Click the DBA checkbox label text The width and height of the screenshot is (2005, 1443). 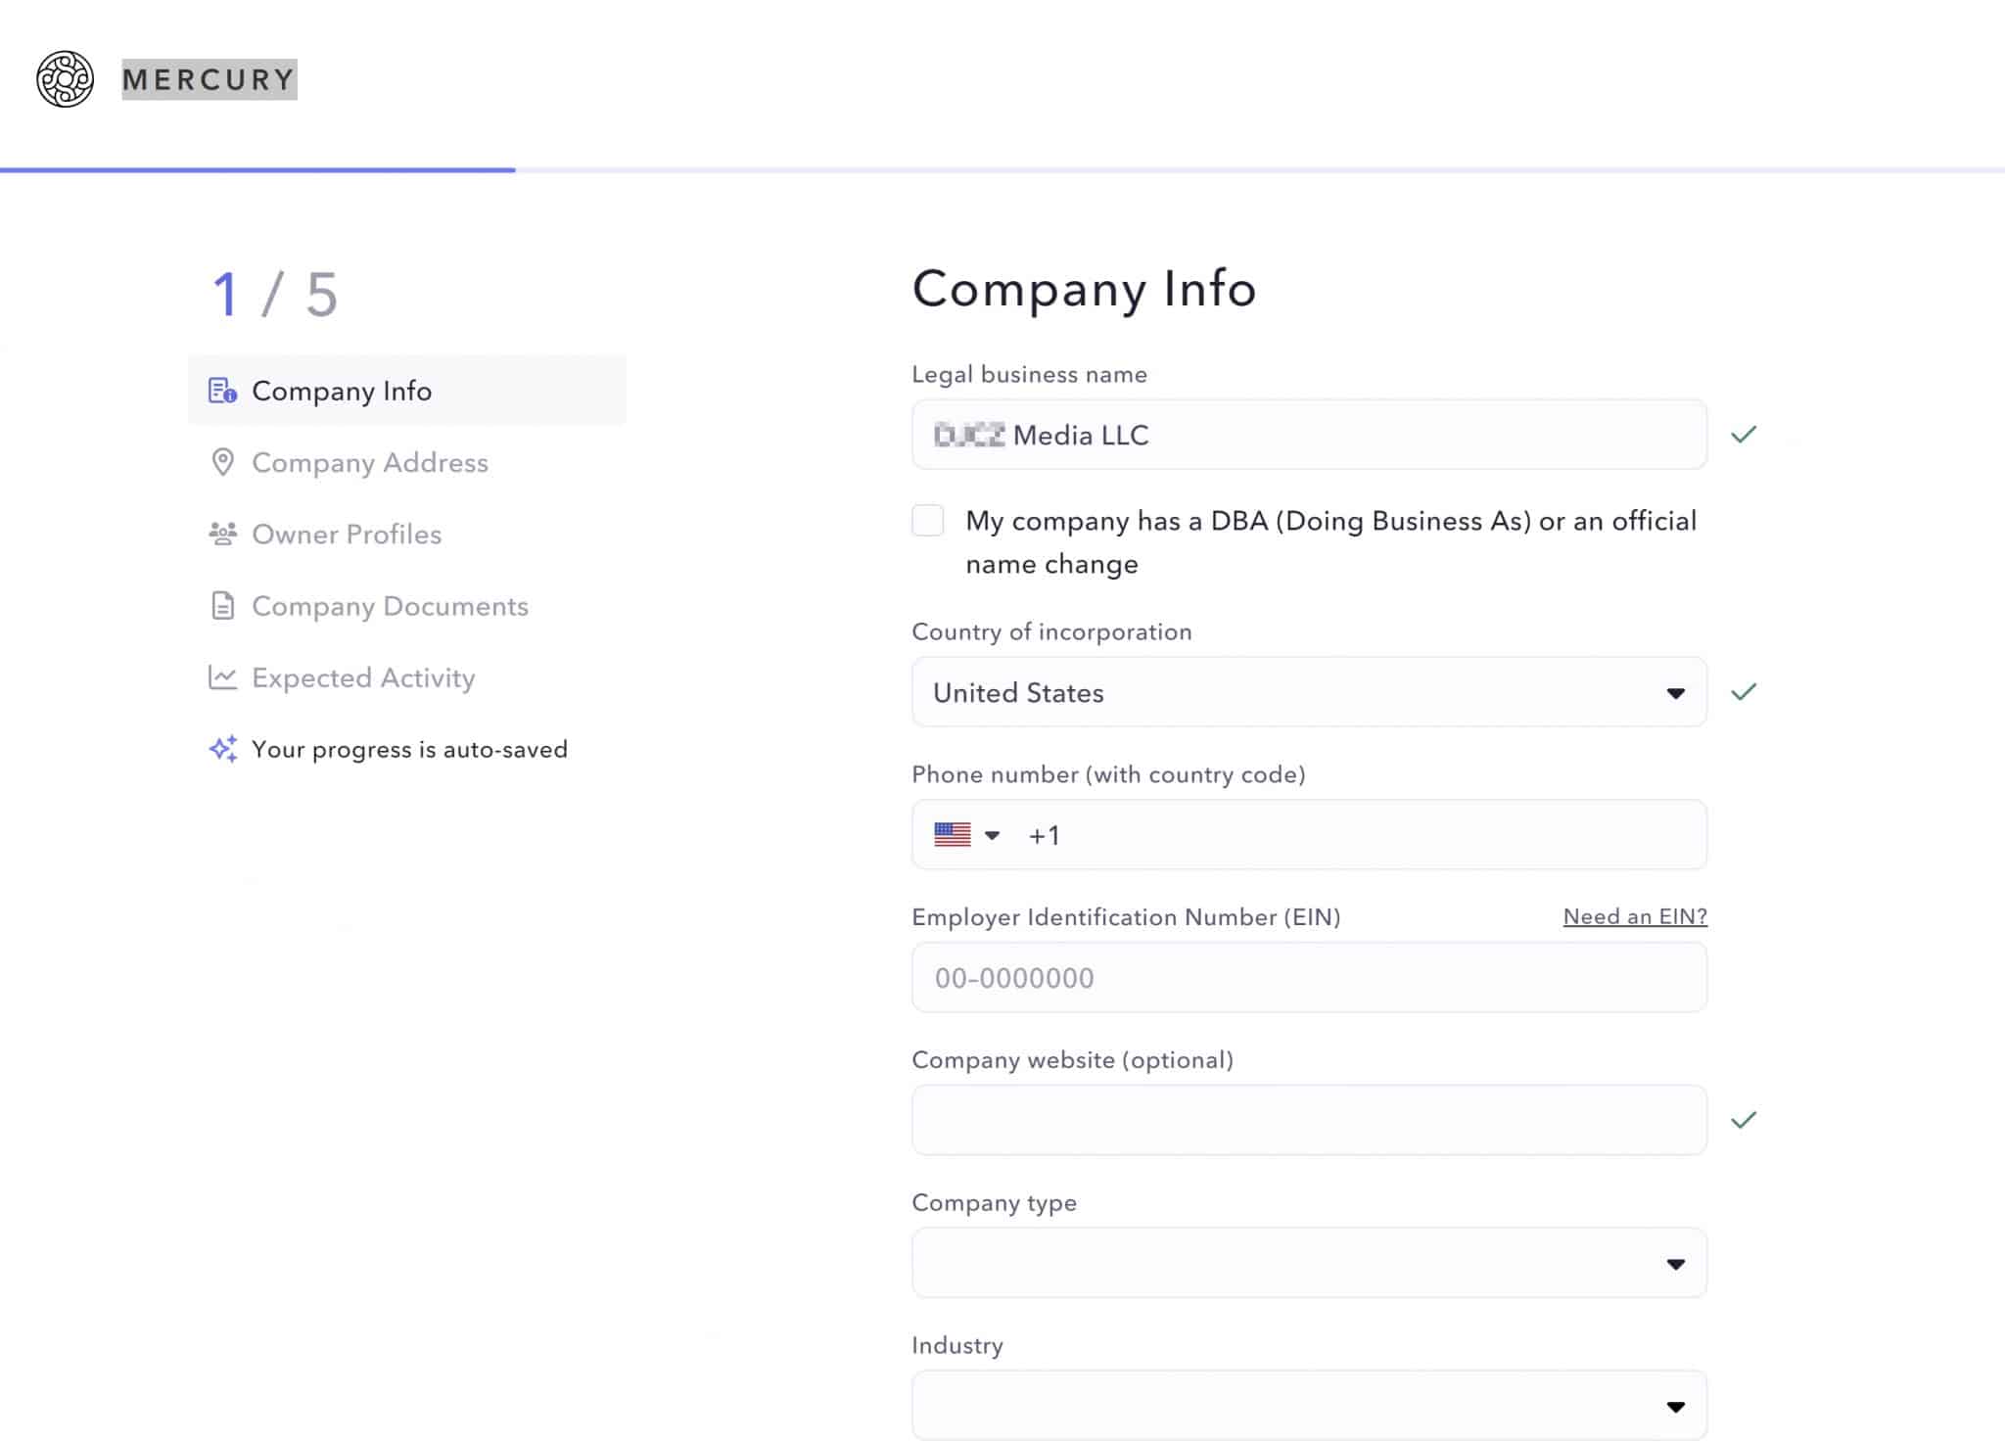pos(1330,541)
